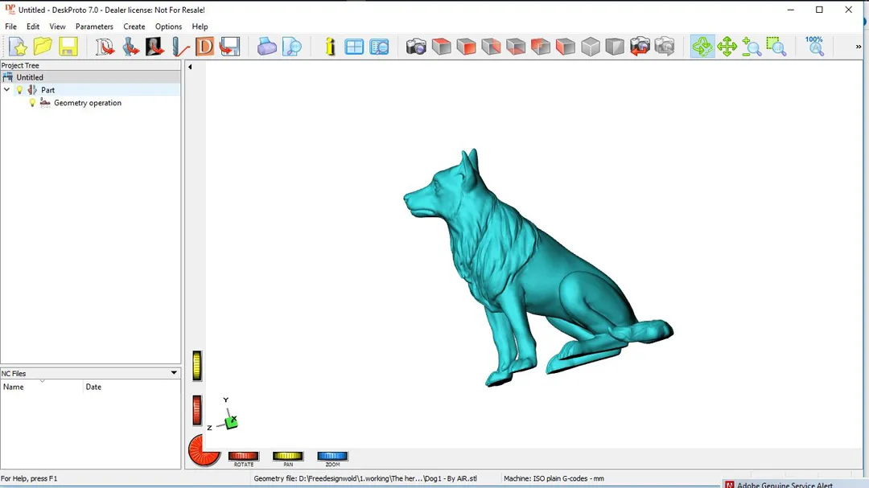Select the Untitled project tree root
Screen dimensions: 869x488
tap(30, 77)
